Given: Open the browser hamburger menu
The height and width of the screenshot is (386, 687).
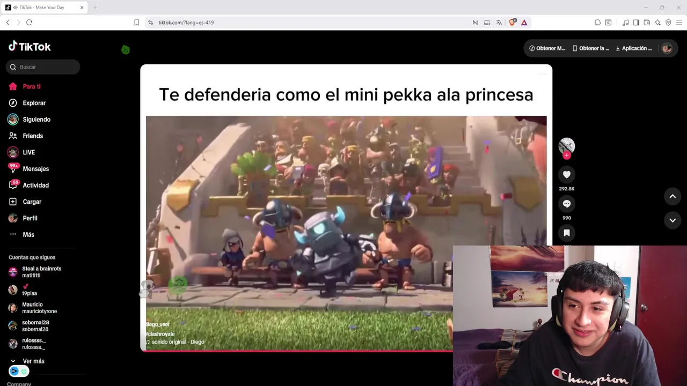Looking at the screenshot, I should click(x=679, y=23).
